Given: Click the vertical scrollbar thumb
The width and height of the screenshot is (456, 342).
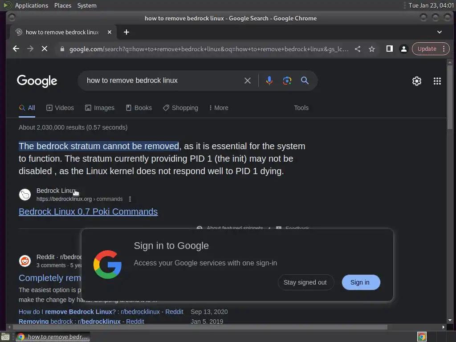Looking at the screenshot, I should [450, 97].
